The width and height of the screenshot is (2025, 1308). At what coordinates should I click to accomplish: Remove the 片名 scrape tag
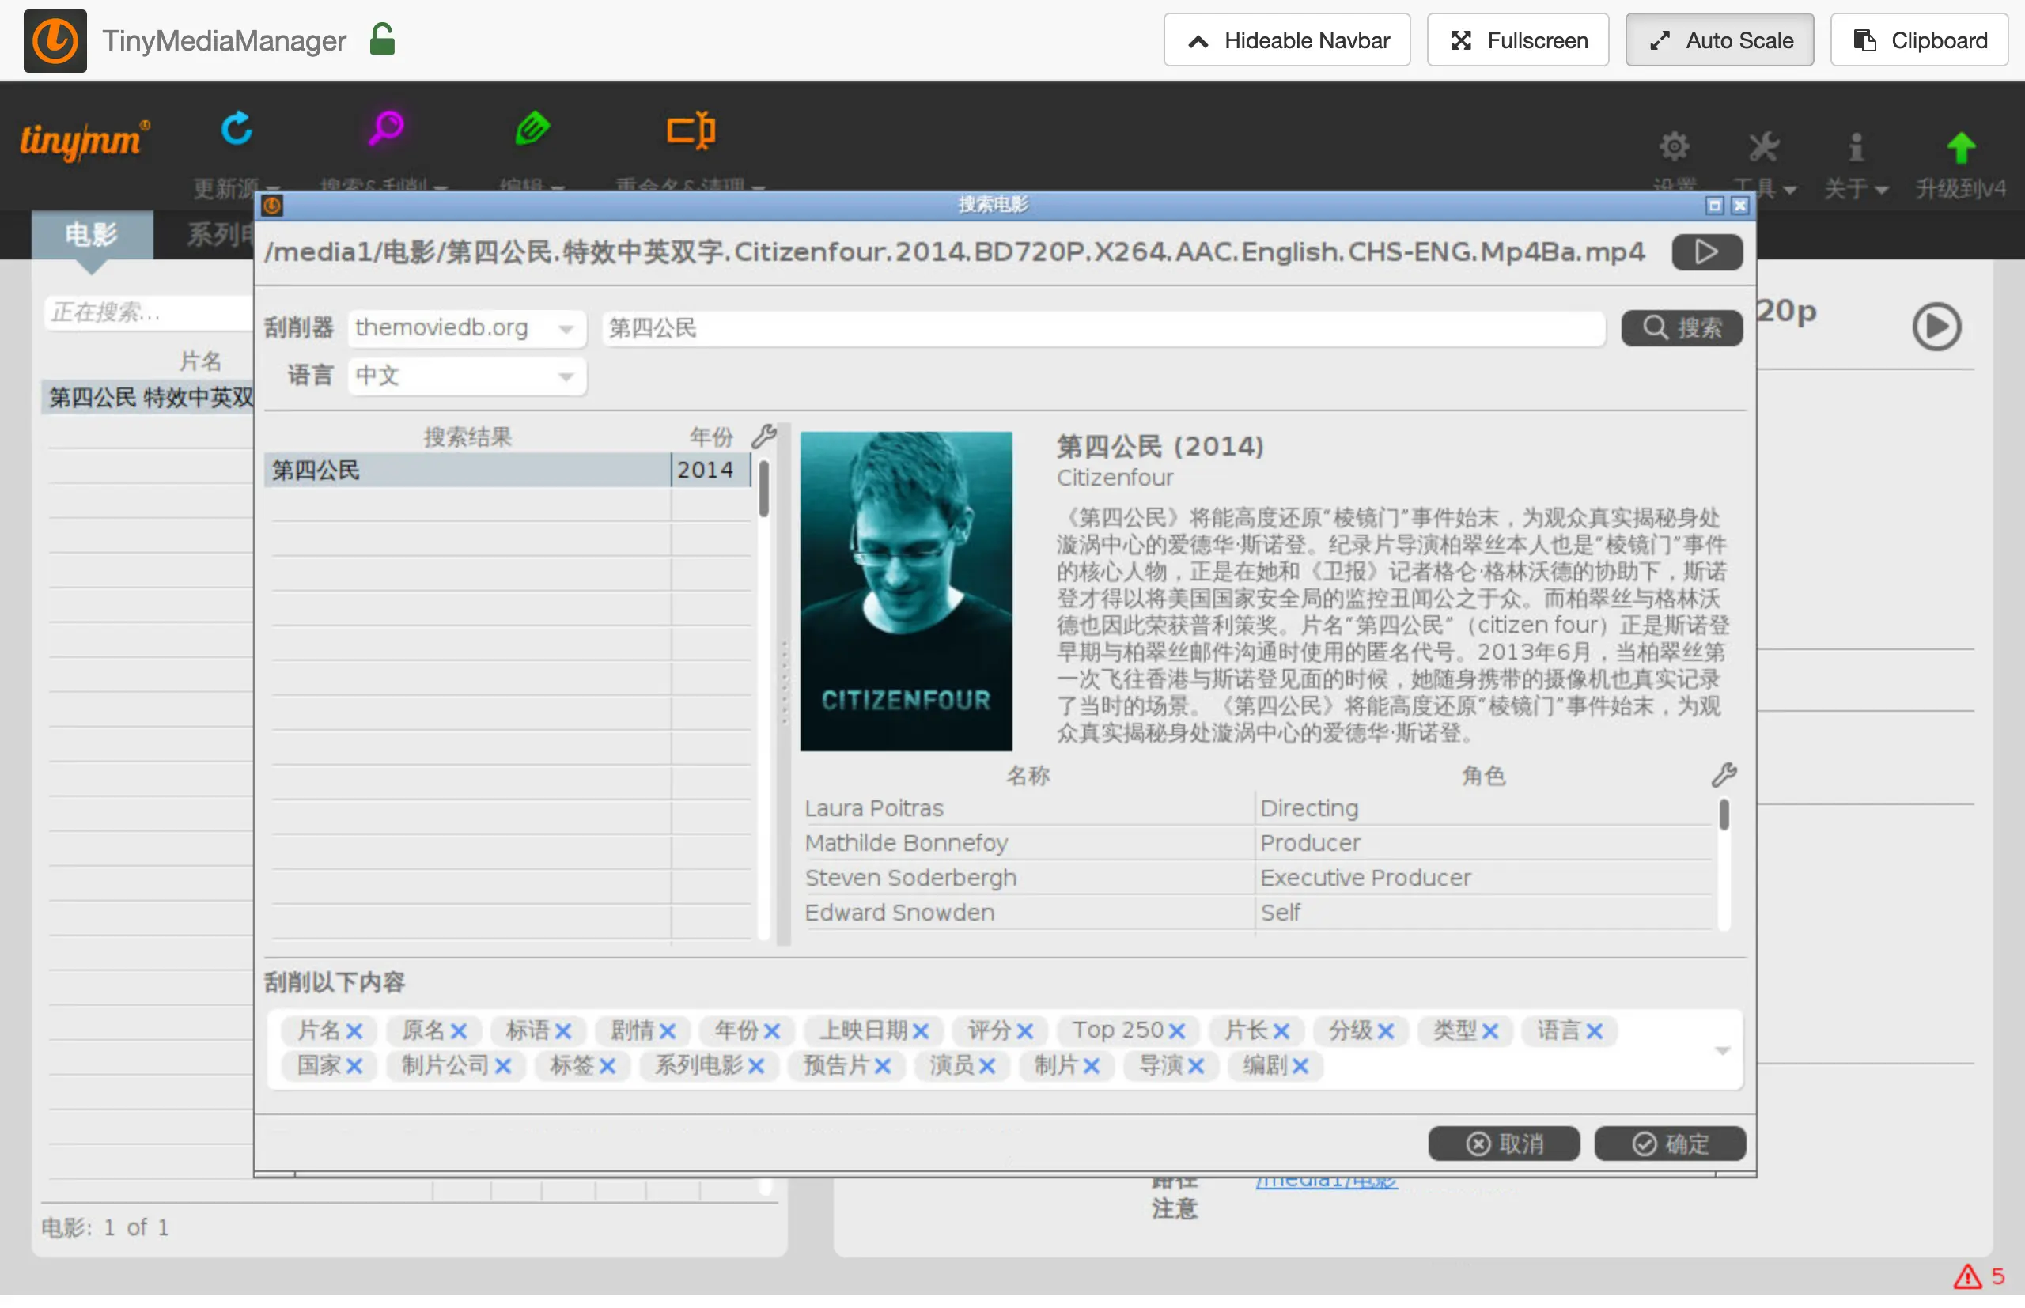click(x=354, y=1031)
